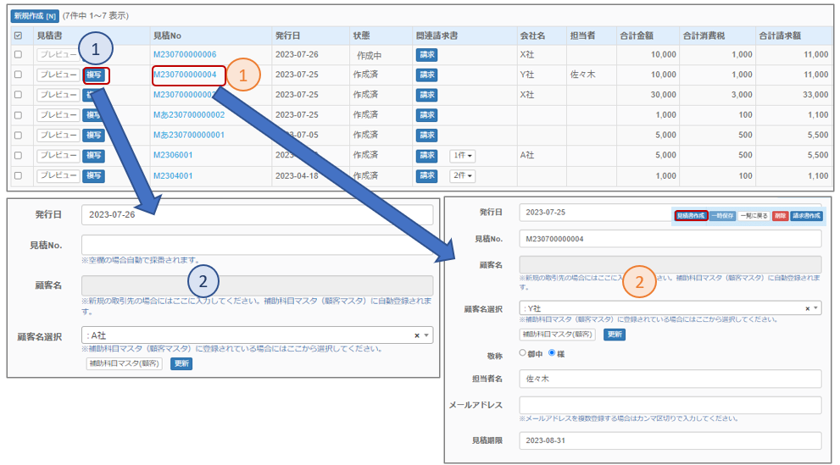Image resolution: width=840 pixels, height=465 pixels.
Task: Click 請求書作成 button
Action: (806, 216)
